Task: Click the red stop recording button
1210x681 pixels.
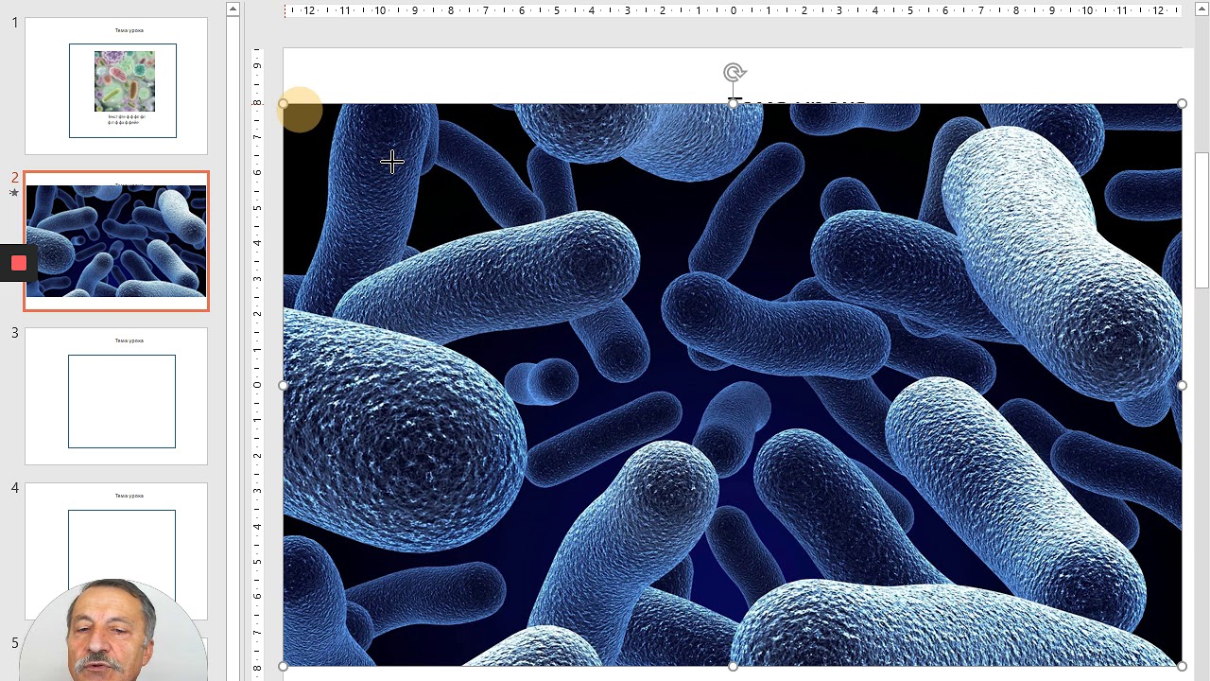Action: pyautogui.click(x=18, y=263)
